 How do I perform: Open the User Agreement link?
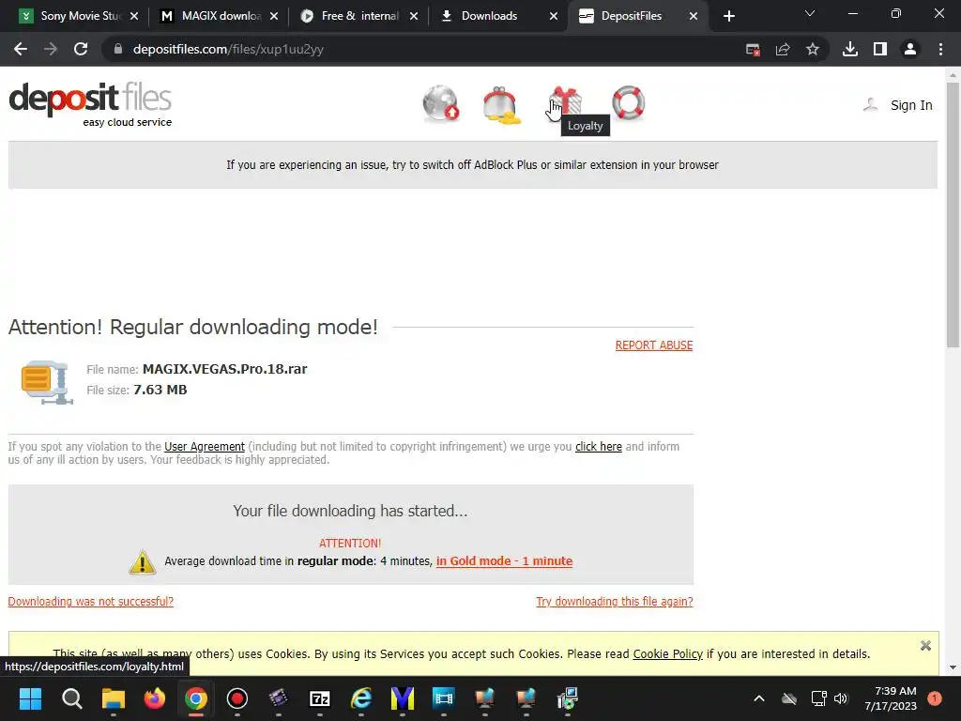coord(204,447)
